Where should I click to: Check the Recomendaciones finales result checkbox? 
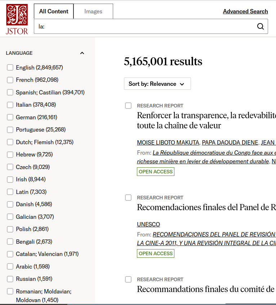(x=128, y=198)
